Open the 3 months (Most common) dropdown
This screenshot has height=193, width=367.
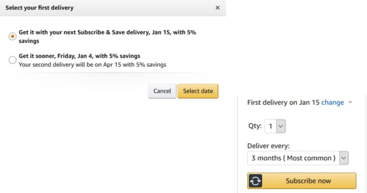click(x=294, y=158)
